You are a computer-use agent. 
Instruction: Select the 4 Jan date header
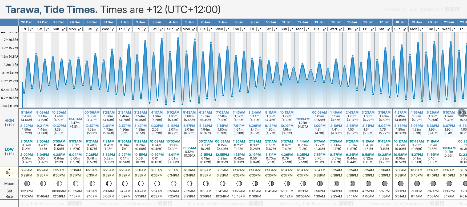(x=173, y=22)
